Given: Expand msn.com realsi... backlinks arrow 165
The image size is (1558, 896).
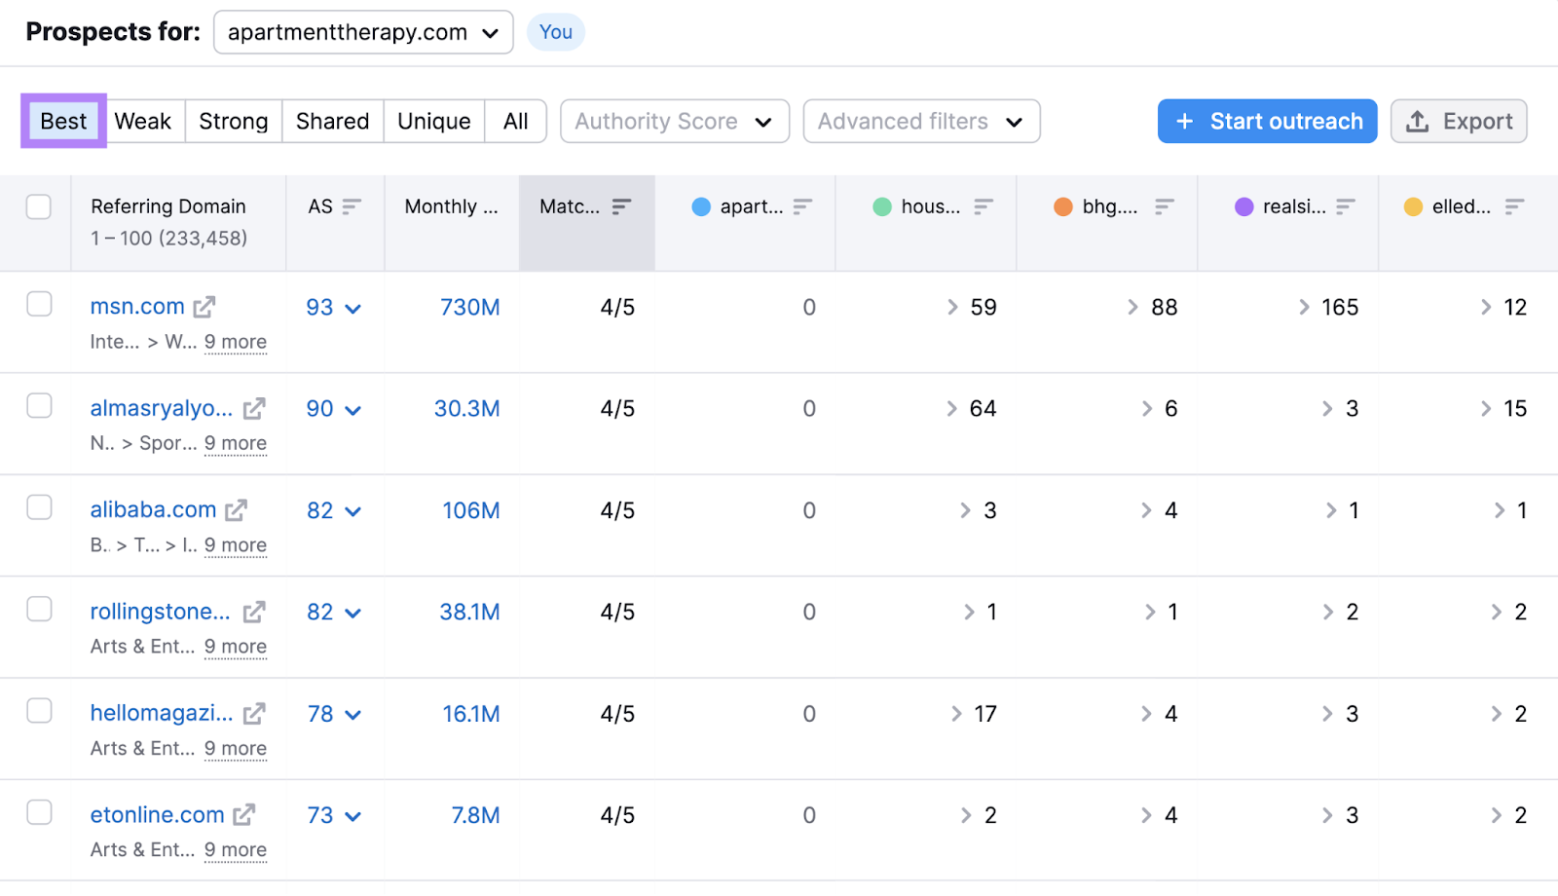Looking at the screenshot, I should coord(1304,308).
